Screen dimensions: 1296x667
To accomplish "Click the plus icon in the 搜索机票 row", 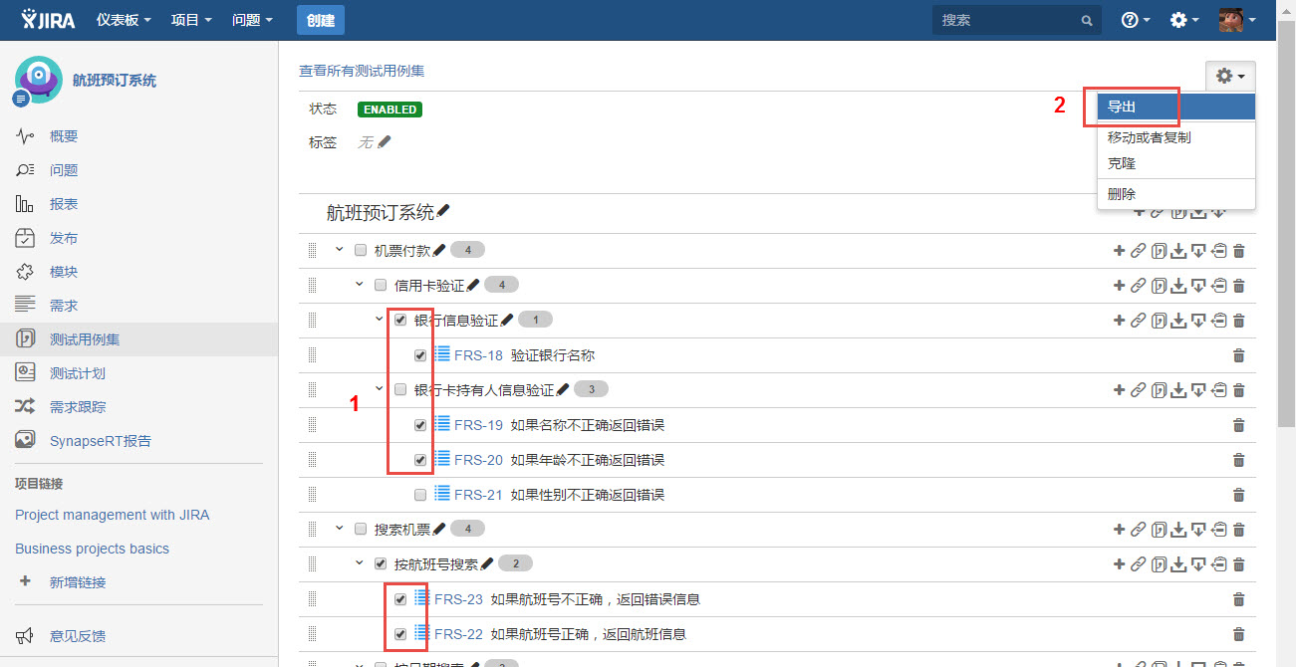I will pos(1119,529).
